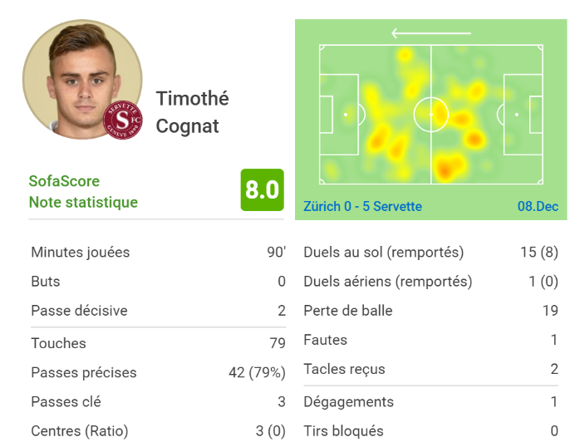Select the Tacles reçus row

[431, 369]
